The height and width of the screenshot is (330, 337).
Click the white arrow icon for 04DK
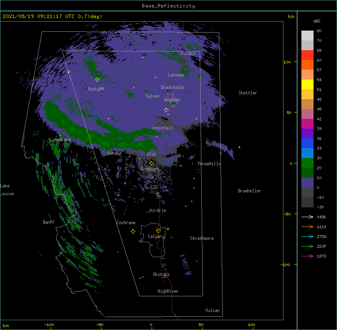307,217
